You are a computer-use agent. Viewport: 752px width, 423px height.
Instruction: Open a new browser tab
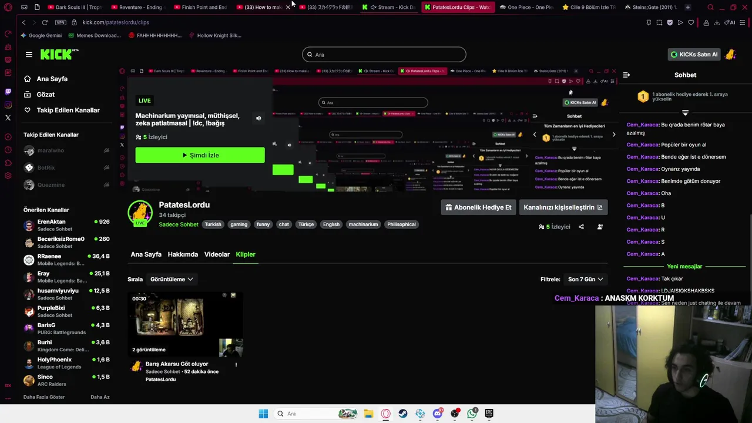pos(687,7)
